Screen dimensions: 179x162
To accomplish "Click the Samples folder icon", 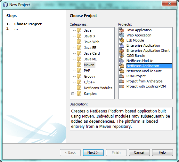I will pyautogui.click(x=79, y=94).
